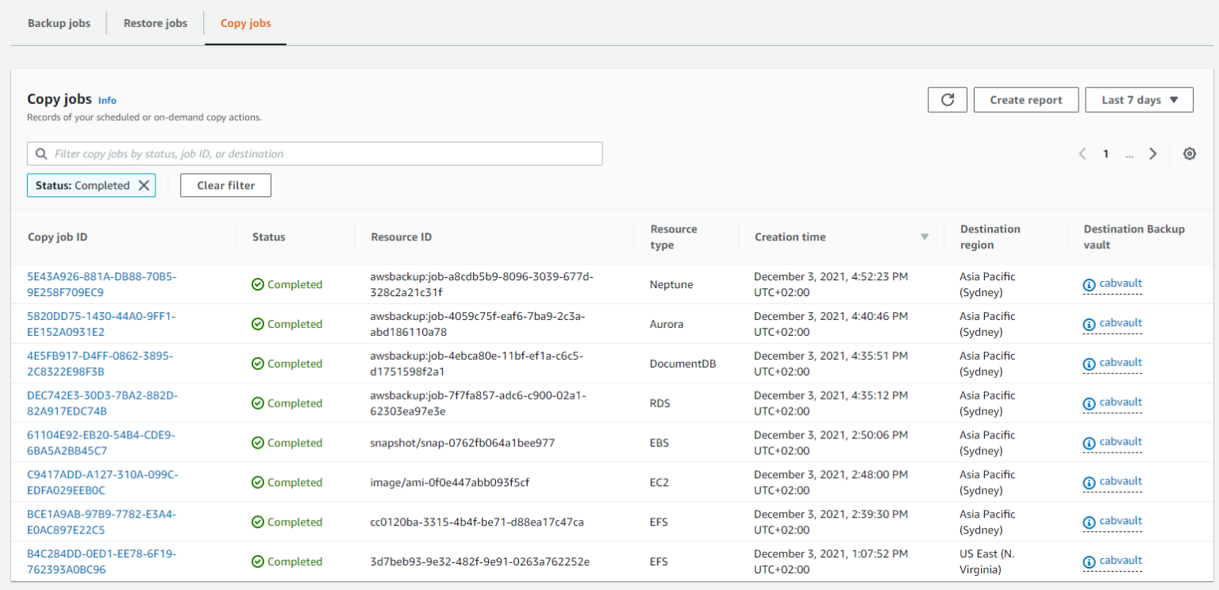Open the Last 7 days dropdown

[1139, 99]
